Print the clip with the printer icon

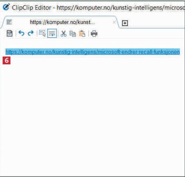(94, 33)
